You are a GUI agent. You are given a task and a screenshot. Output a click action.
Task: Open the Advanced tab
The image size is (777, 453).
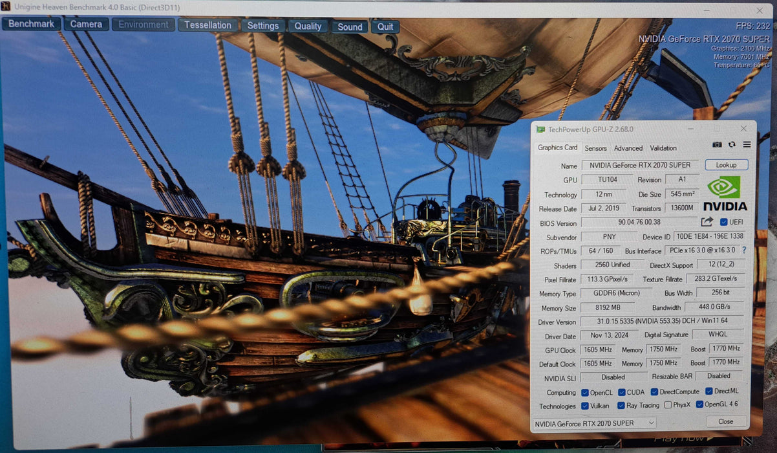point(628,148)
